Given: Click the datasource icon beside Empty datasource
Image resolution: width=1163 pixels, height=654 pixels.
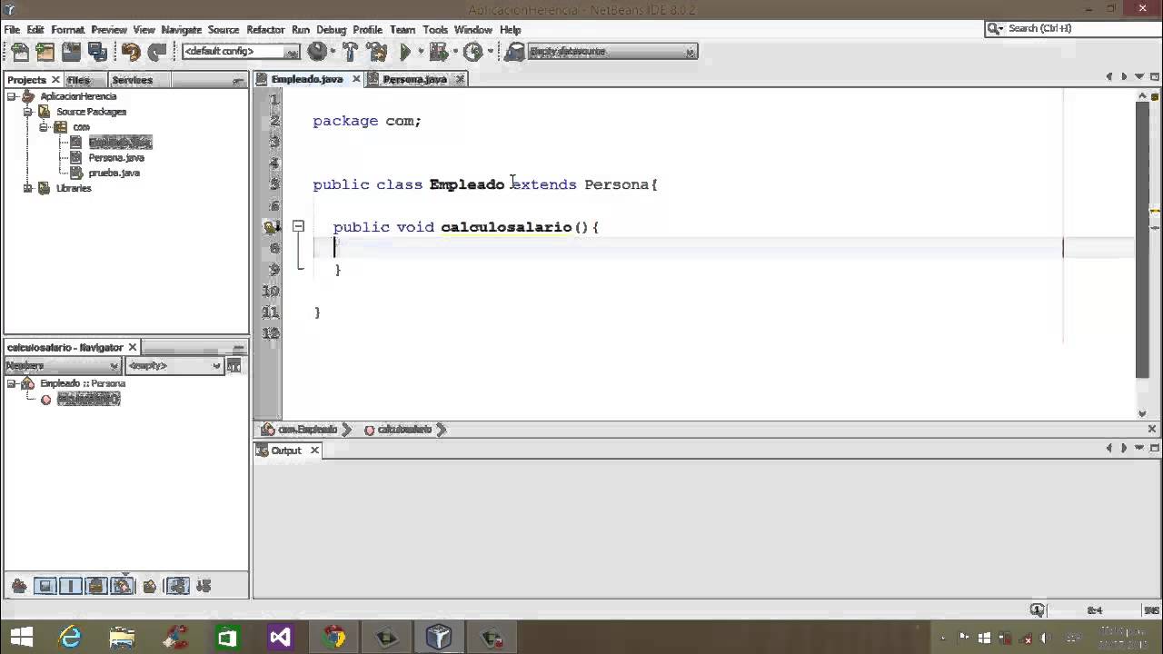Looking at the screenshot, I should [x=515, y=52].
